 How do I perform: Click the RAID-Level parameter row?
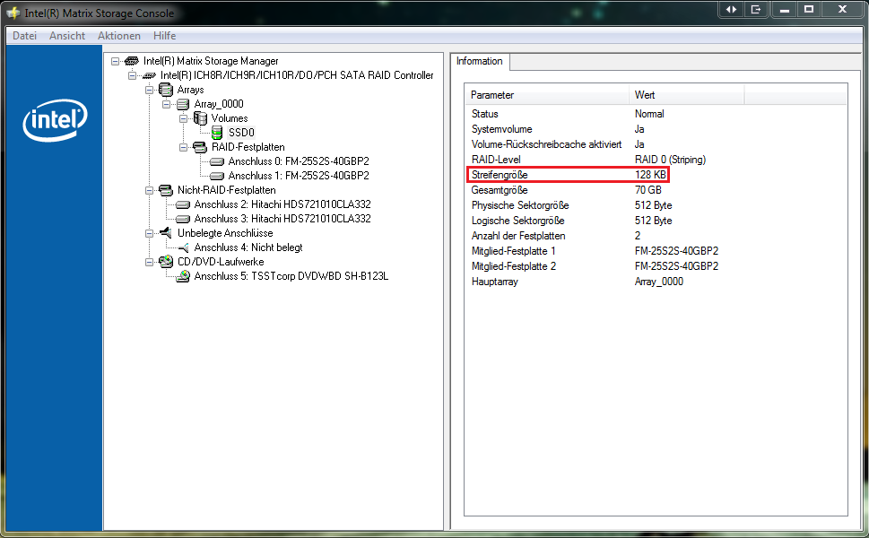point(656,160)
